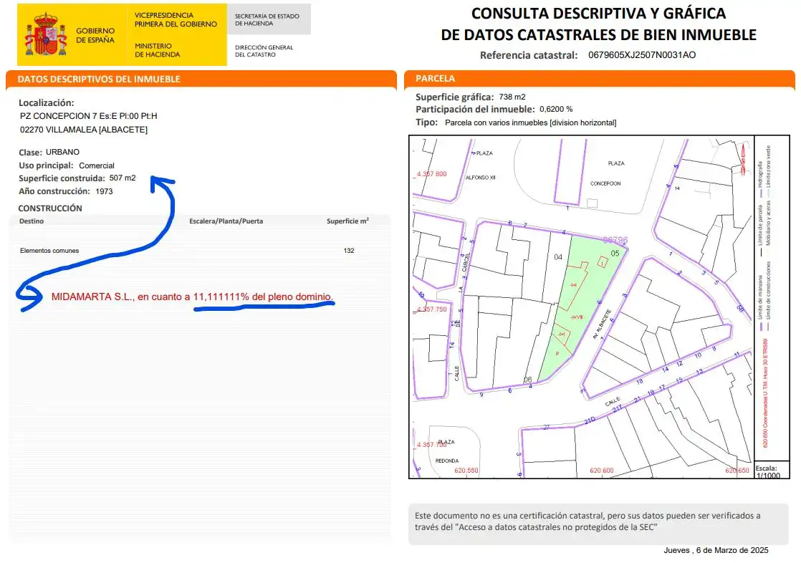
Task: Click block number '06796' on the map
Action: (615, 240)
